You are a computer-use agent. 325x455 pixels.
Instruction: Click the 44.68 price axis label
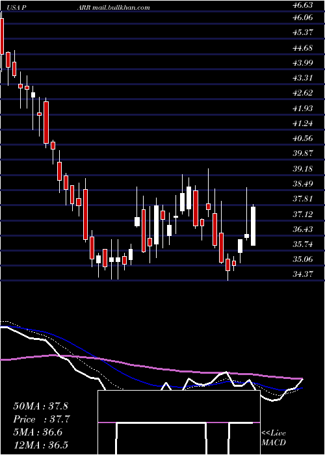pos(304,47)
